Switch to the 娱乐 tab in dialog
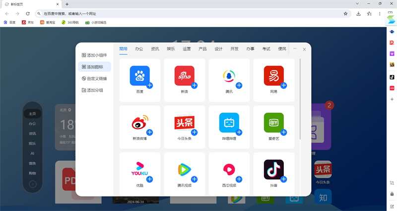 point(171,49)
